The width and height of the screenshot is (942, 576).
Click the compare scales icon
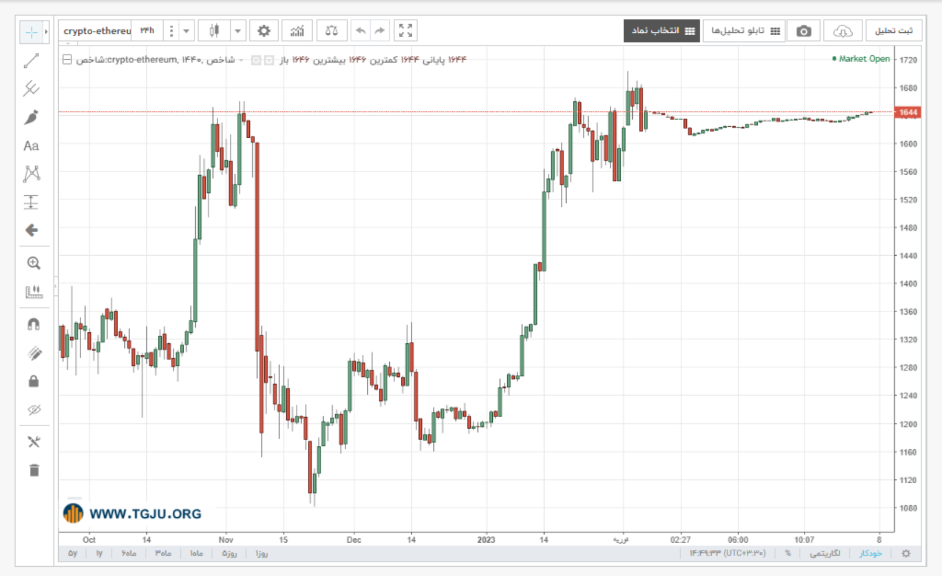click(332, 31)
